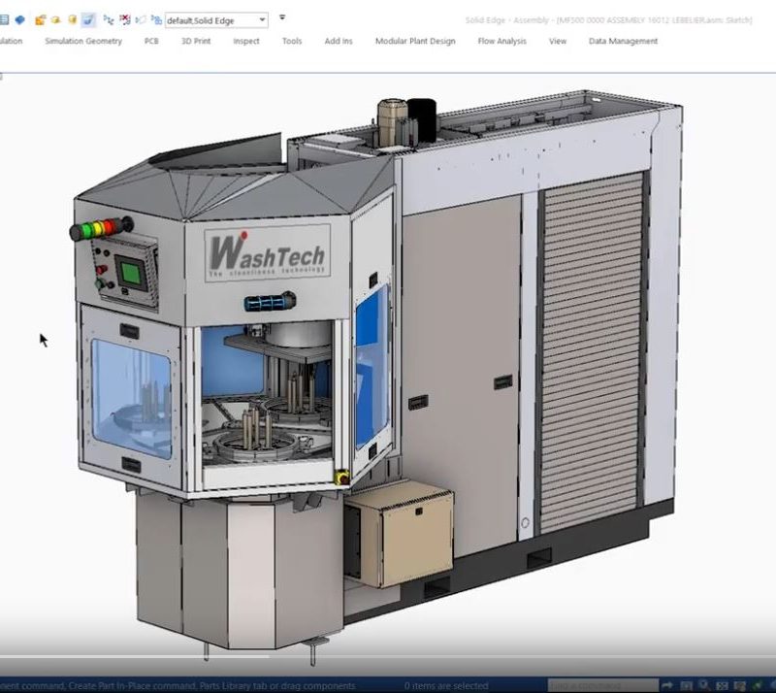
Task: Click the green icon in the status bar
Action: click(x=758, y=686)
